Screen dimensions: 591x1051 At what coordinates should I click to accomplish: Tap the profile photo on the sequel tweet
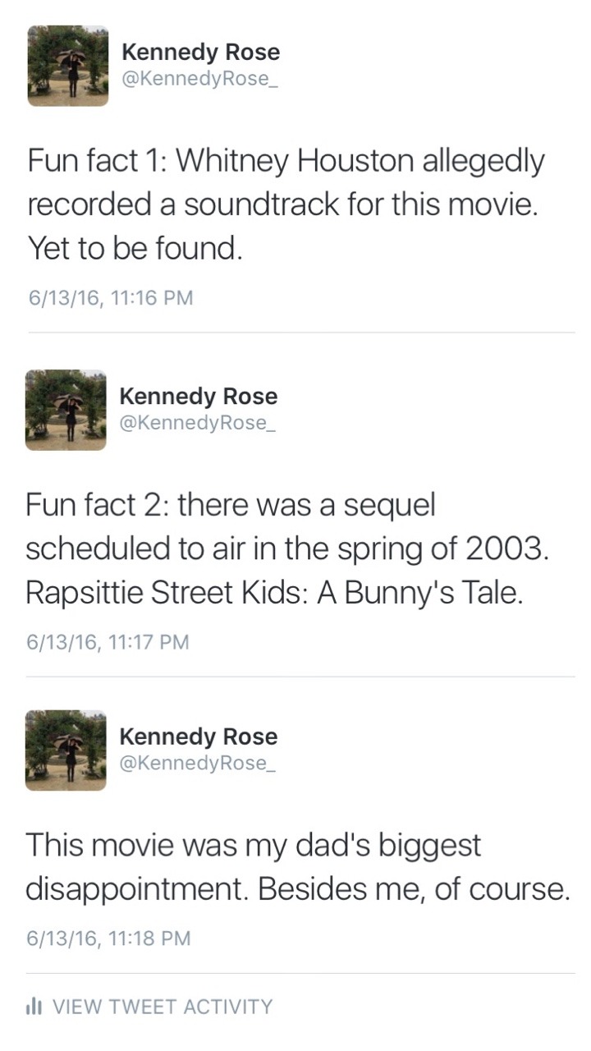pyautogui.click(x=66, y=410)
